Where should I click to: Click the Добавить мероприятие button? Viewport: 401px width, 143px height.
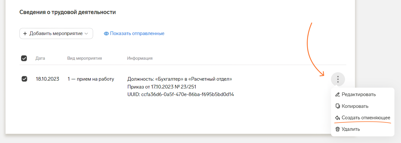point(56,33)
